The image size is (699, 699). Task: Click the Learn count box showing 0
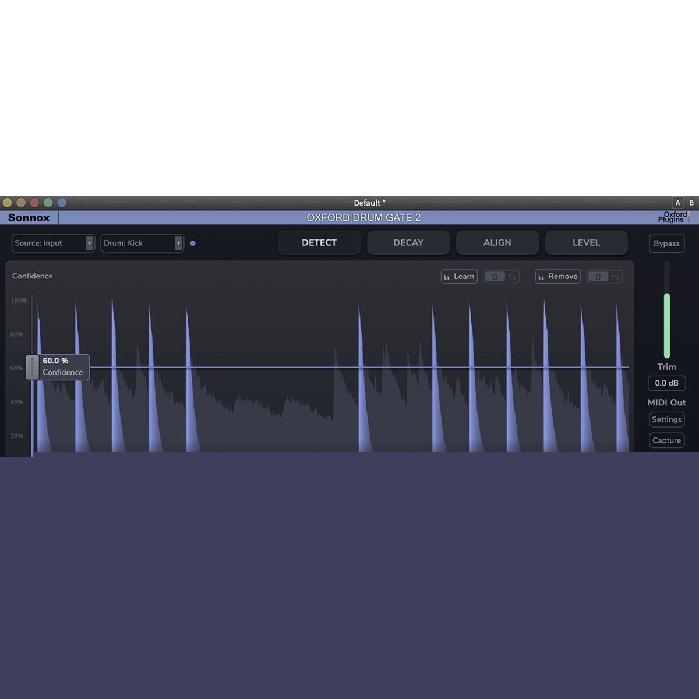pyautogui.click(x=495, y=277)
